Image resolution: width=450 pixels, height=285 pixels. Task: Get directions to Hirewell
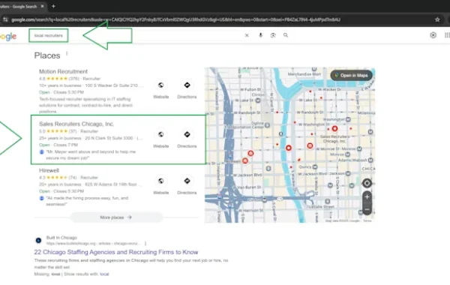coord(187,181)
